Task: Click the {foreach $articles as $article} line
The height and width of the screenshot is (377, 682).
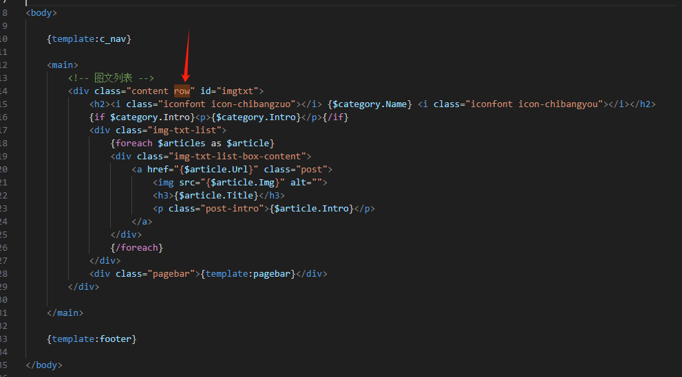Action: pyautogui.click(x=192, y=143)
